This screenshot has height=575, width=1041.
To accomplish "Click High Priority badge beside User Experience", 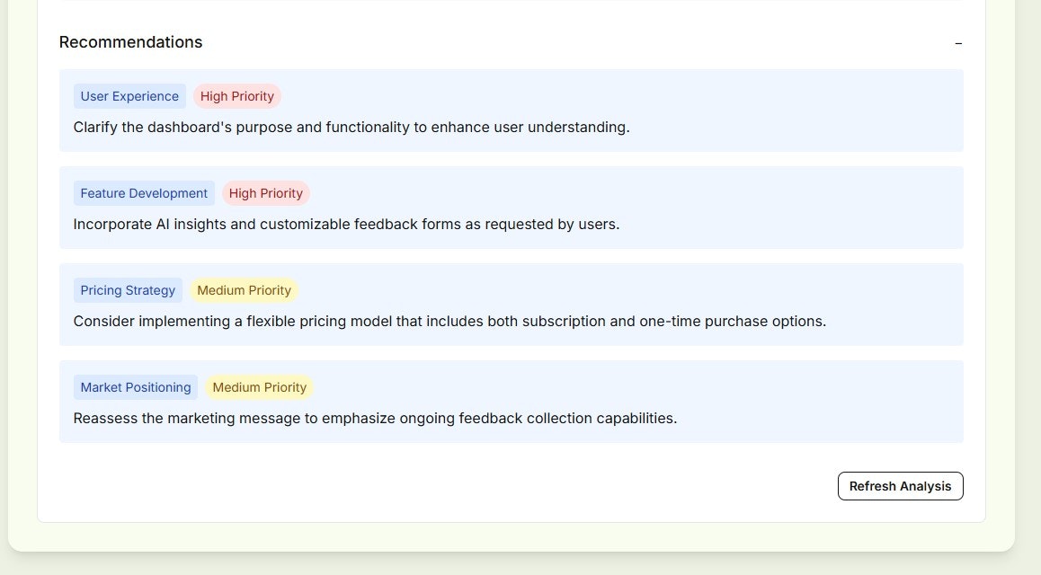I will (x=237, y=96).
